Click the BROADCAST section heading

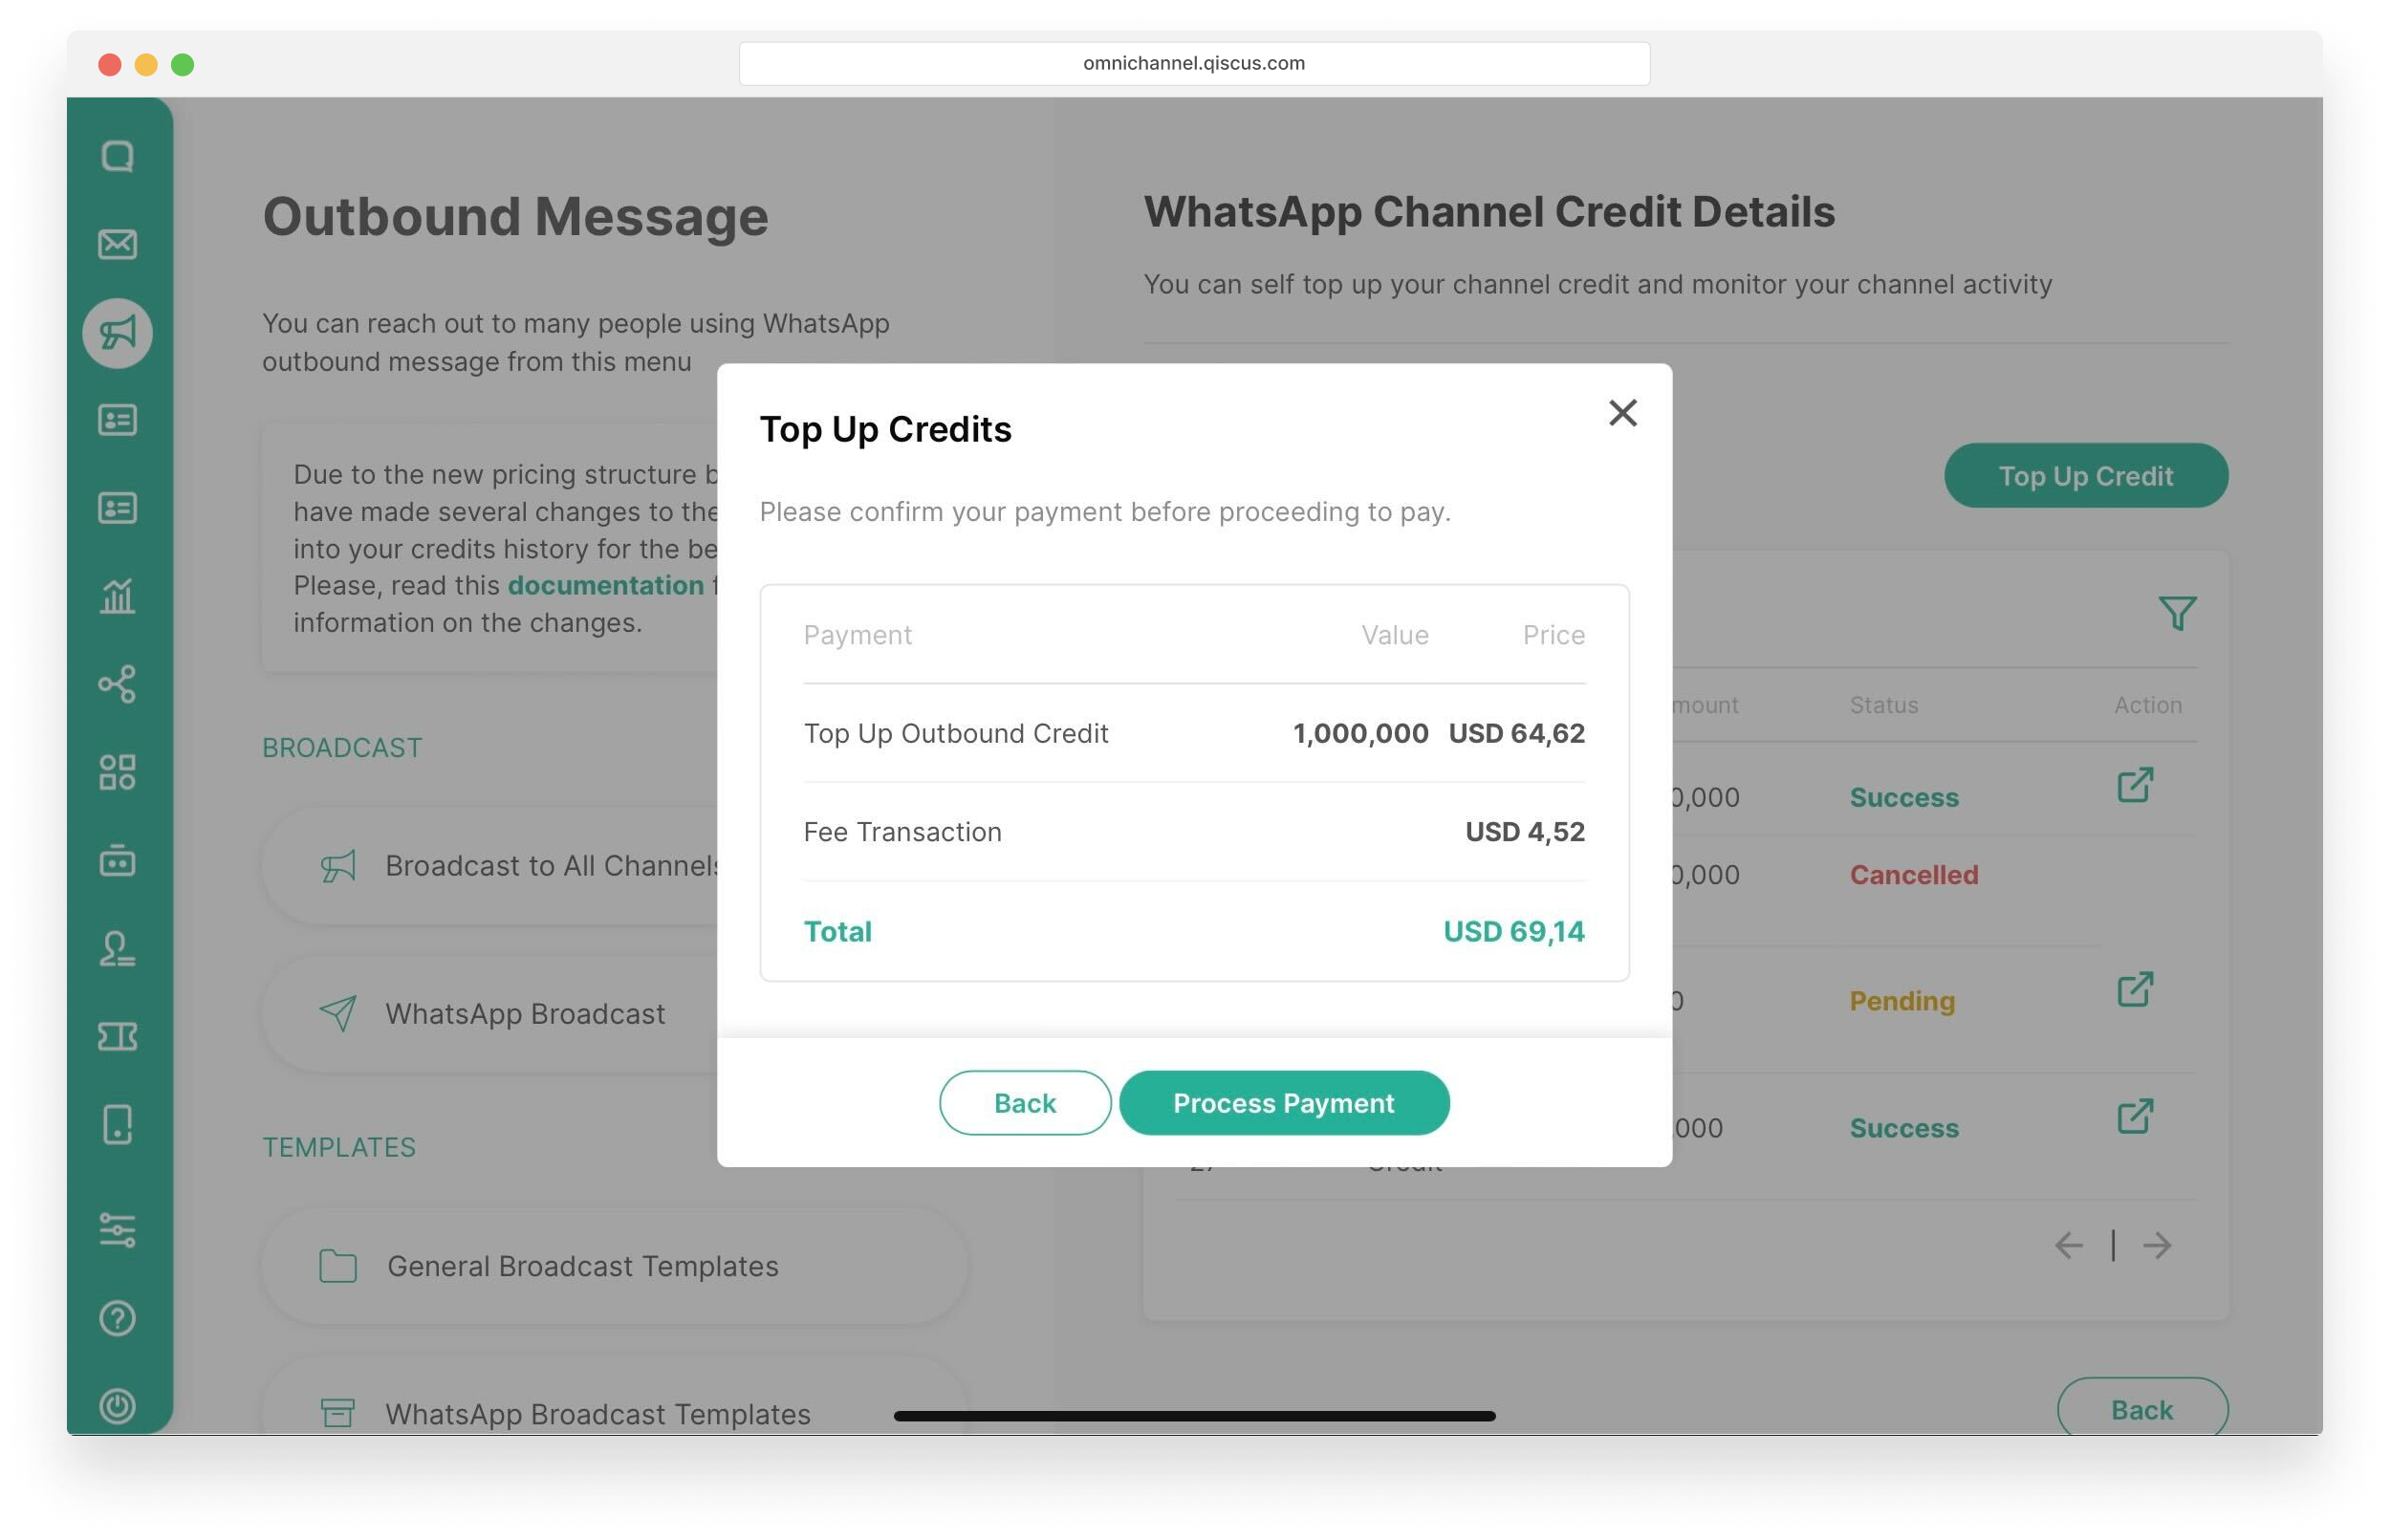coord(342,748)
